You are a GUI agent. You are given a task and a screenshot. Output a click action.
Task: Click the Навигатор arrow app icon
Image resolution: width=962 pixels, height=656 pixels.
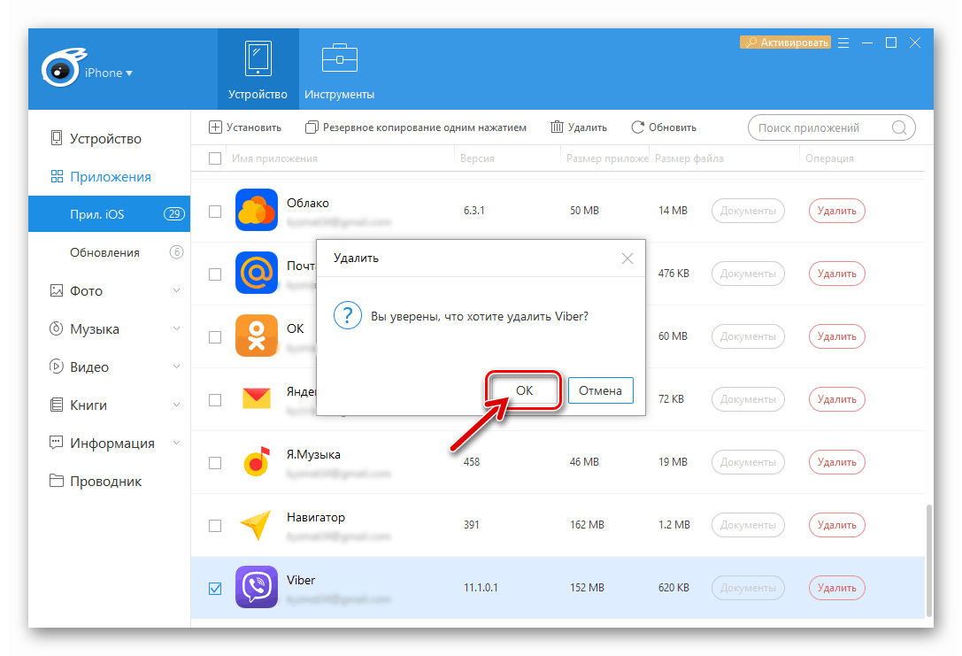pos(257,525)
